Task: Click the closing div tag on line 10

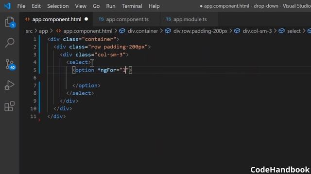Action: coord(63,108)
